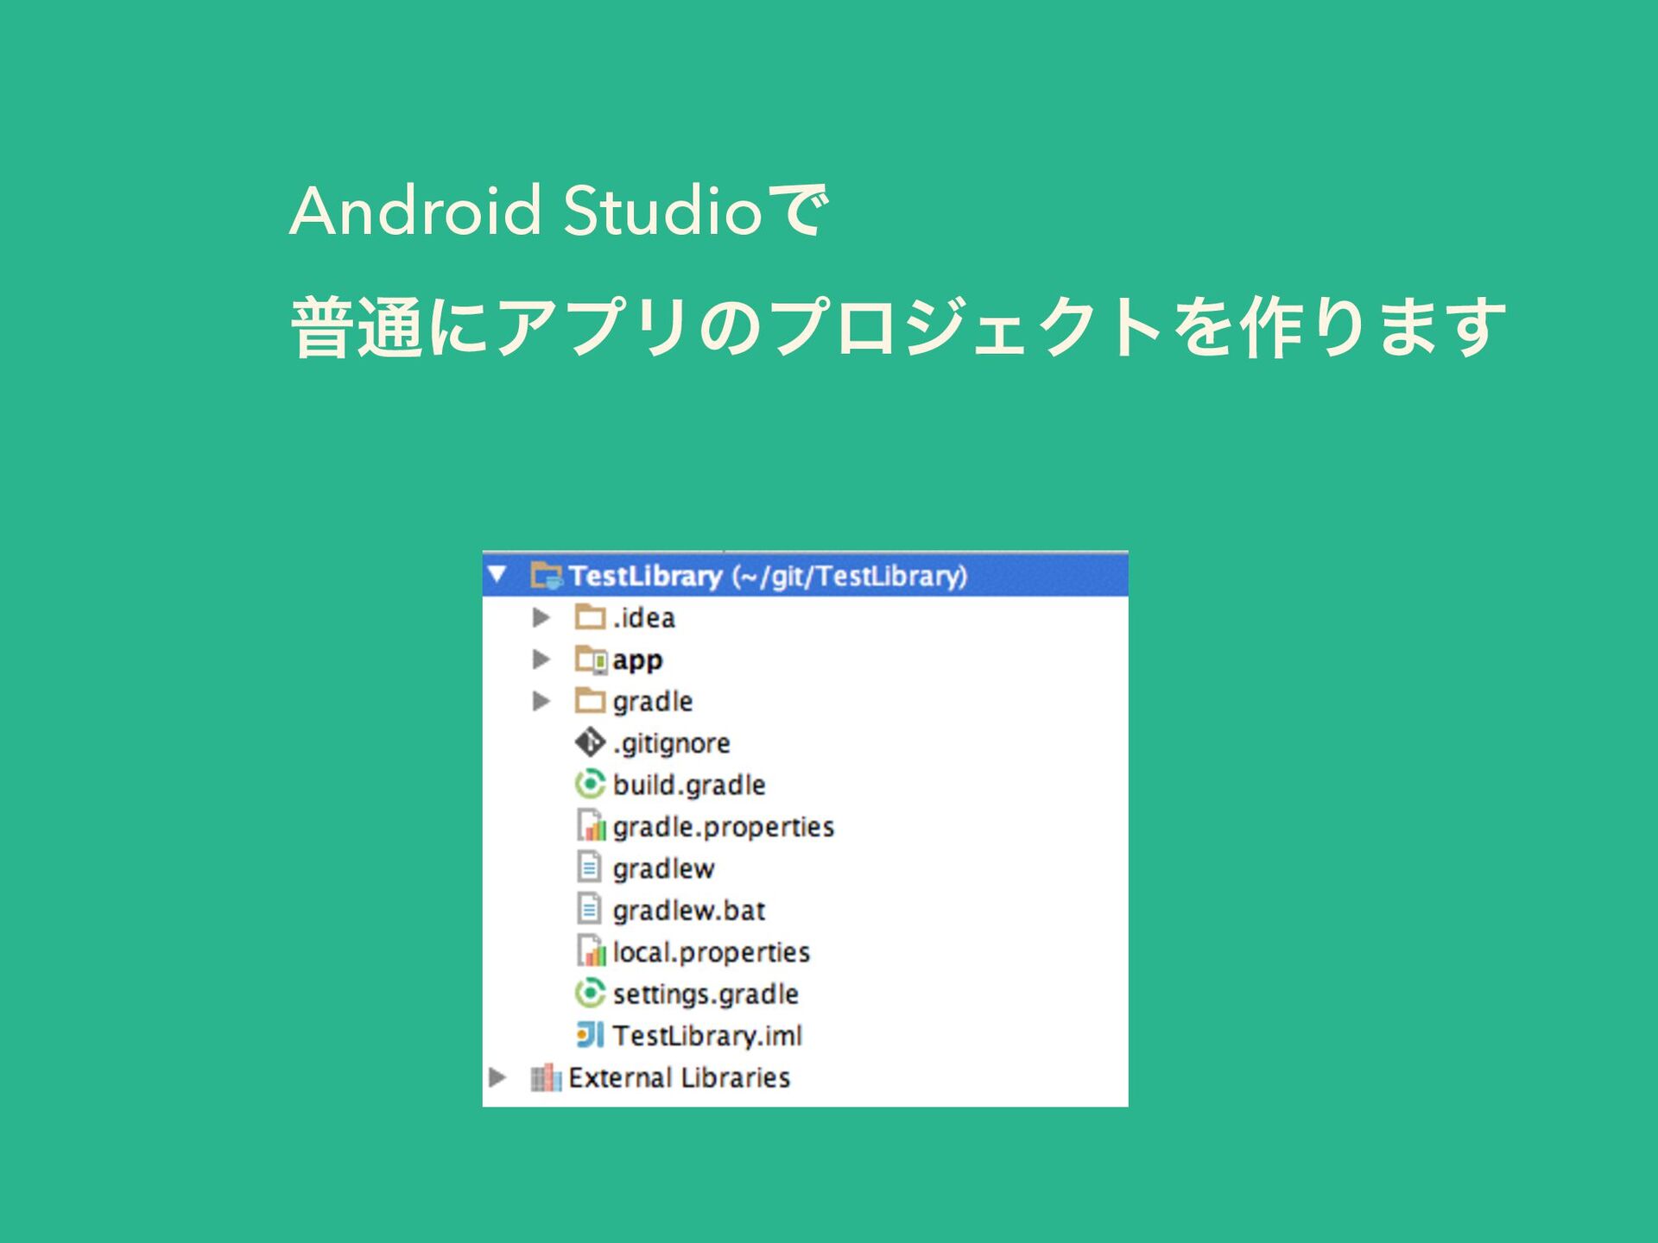The image size is (1658, 1243).
Task: Select the External Libraries label
Action: click(x=680, y=1078)
